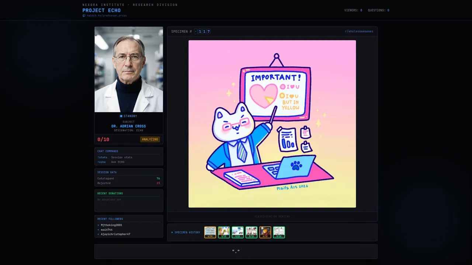The width and height of the screenshot is (472, 265).
Task: Select follower main744
Action: [x=107, y=230]
